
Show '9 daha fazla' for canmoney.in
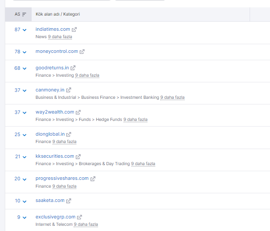coord(172,98)
